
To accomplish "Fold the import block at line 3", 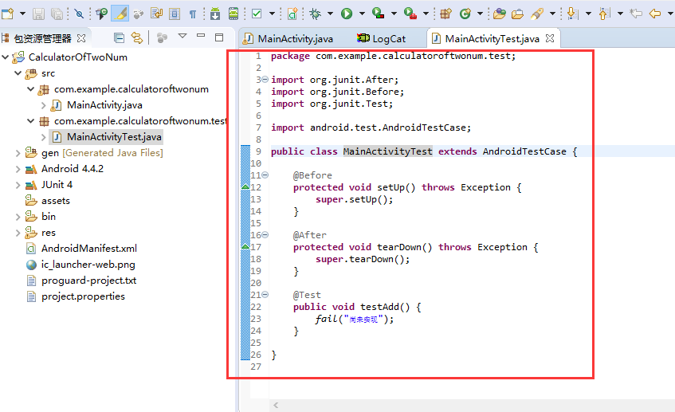I will (x=265, y=79).
